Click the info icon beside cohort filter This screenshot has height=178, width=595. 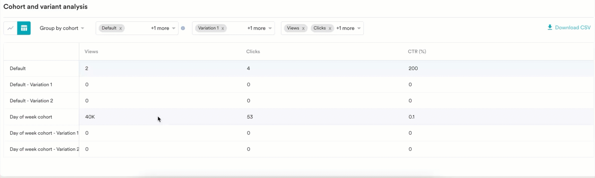click(183, 28)
